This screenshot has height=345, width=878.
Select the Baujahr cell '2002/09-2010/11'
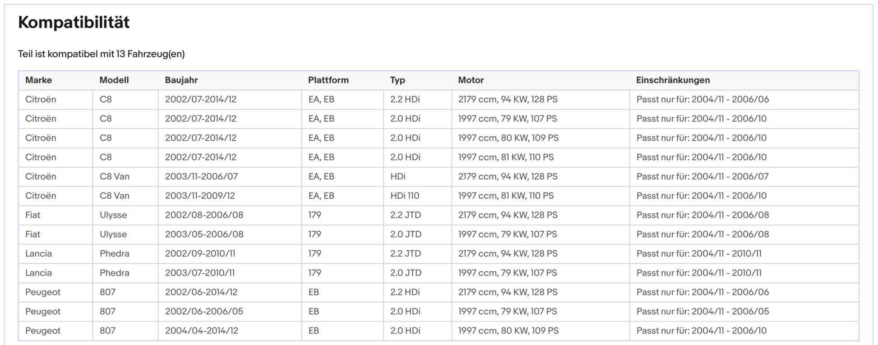(x=200, y=253)
